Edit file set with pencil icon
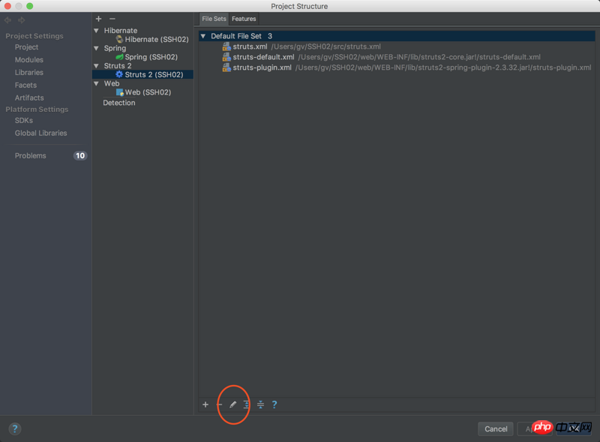Image resolution: width=600 pixels, height=442 pixels. 232,404
